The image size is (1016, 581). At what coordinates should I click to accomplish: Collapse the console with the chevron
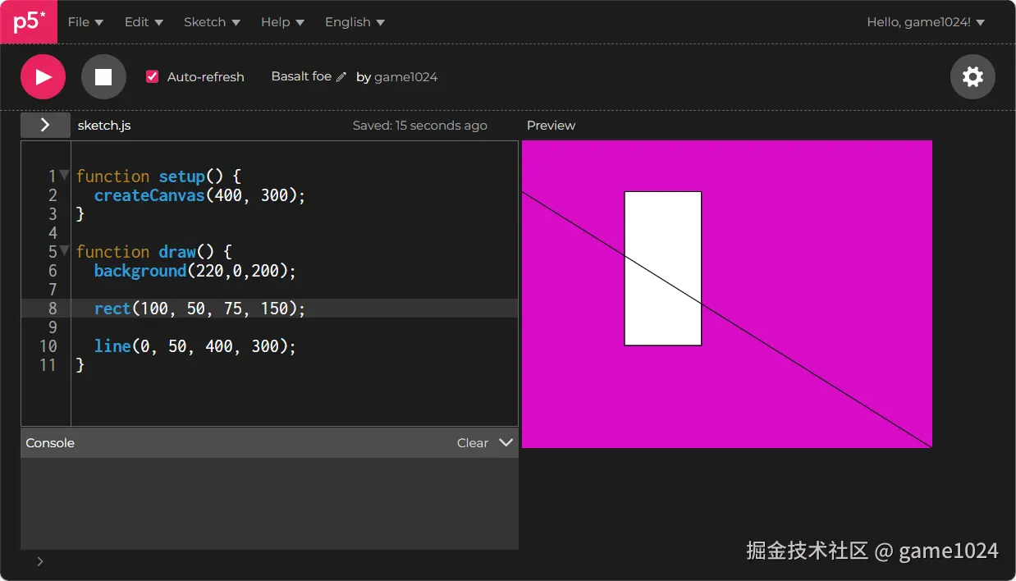click(x=506, y=442)
